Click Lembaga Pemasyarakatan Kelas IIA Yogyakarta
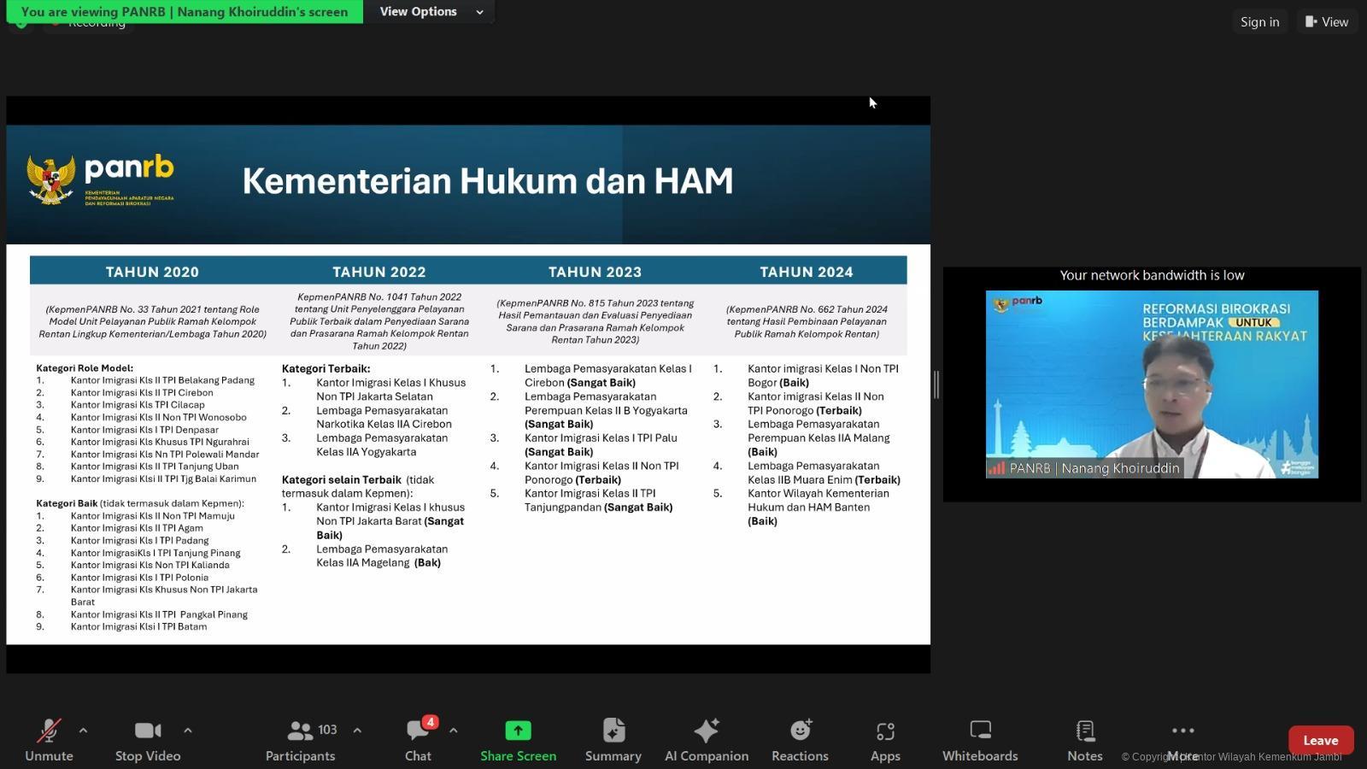 [x=382, y=444]
